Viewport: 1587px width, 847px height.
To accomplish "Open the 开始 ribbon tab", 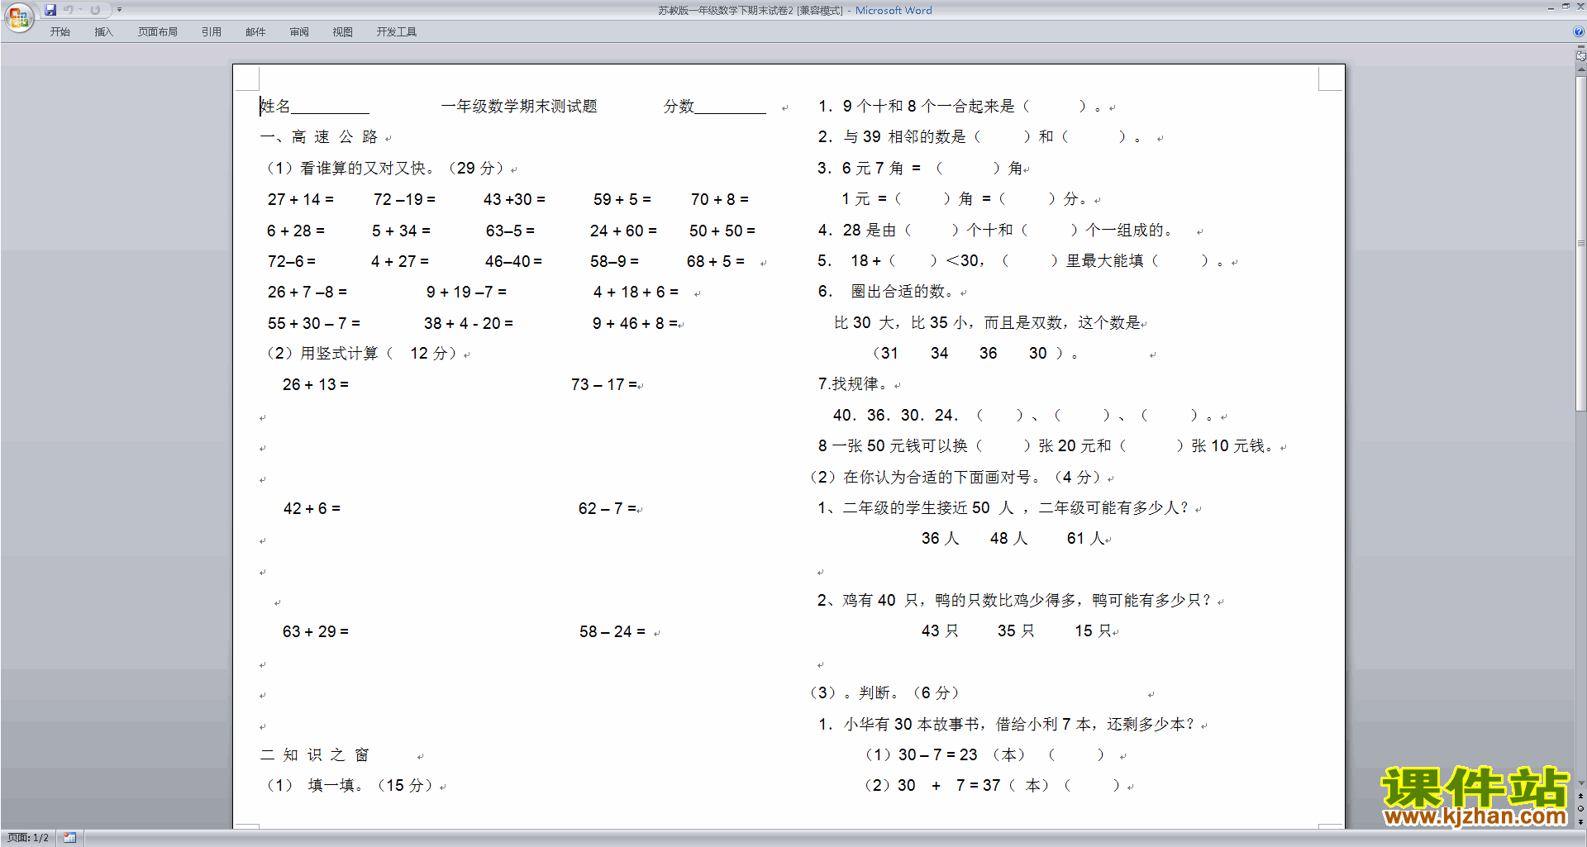I will point(60,32).
